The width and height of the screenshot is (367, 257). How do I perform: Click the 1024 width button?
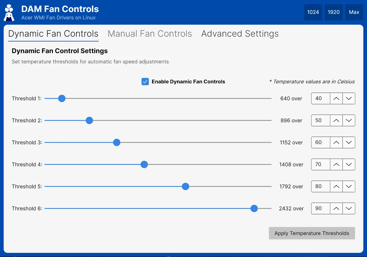(x=313, y=12)
